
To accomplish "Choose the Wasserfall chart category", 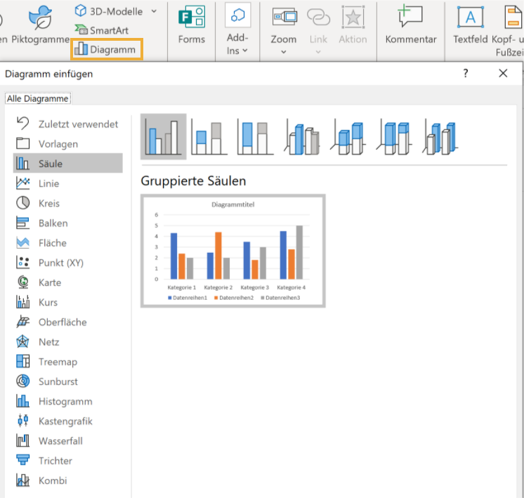I will 67,441.
